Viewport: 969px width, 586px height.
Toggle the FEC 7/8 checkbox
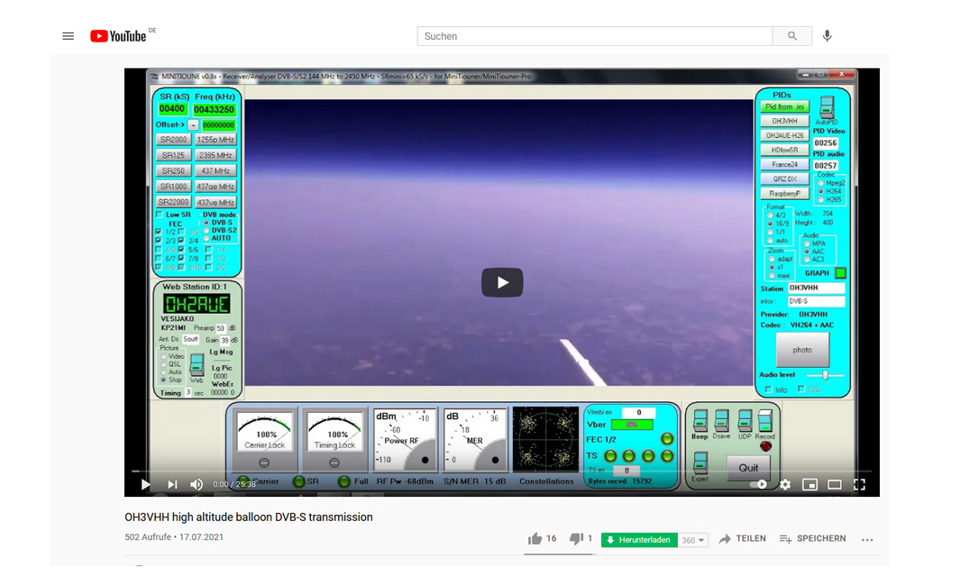point(182,259)
